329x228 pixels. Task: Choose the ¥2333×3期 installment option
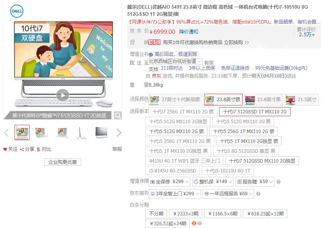pos(186,214)
